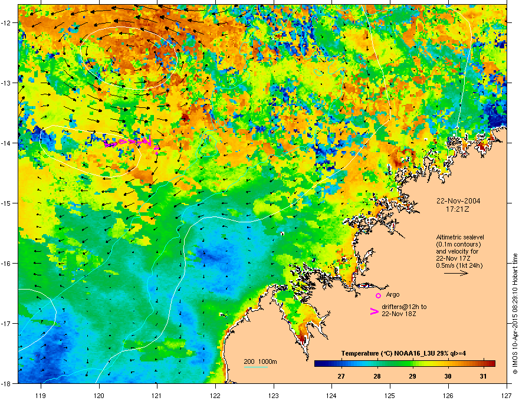This screenshot has width=519, height=401.
Task: Click the magenta Argo circle marker in legend
Action: tap(378, 295)
